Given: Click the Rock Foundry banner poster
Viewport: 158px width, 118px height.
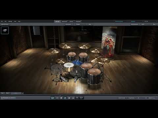Looking at the screenshot, I should click(108, 42).
